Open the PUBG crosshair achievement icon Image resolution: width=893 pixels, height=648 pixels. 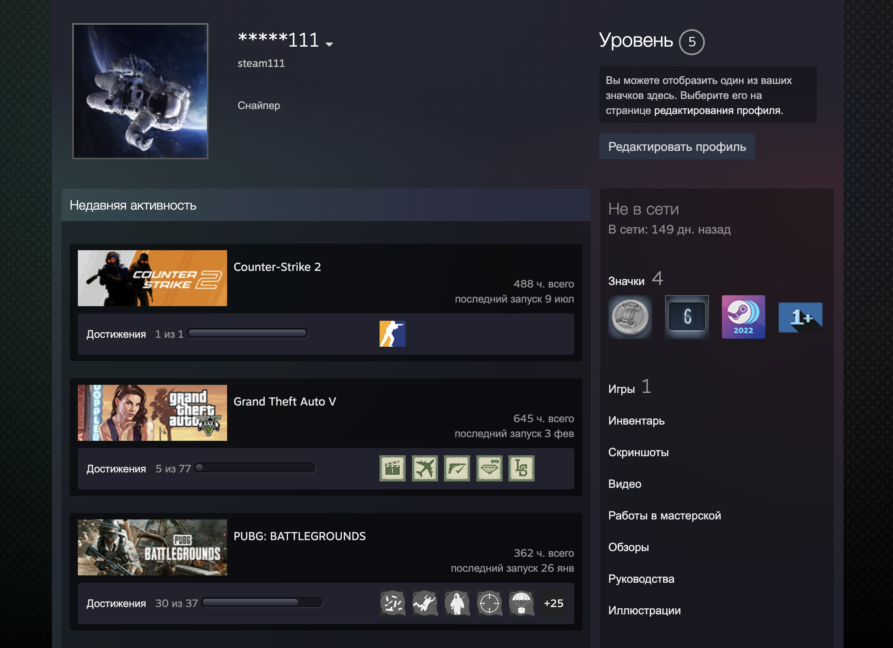489,603
